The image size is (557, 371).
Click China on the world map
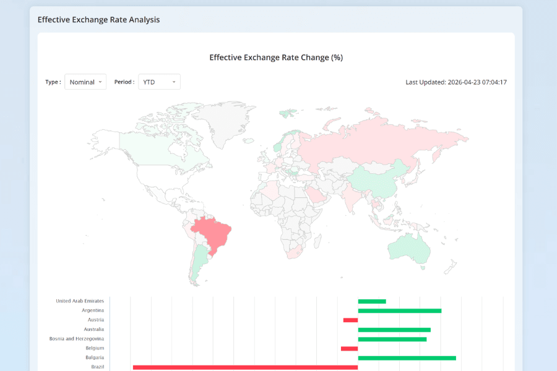(376, 181)
